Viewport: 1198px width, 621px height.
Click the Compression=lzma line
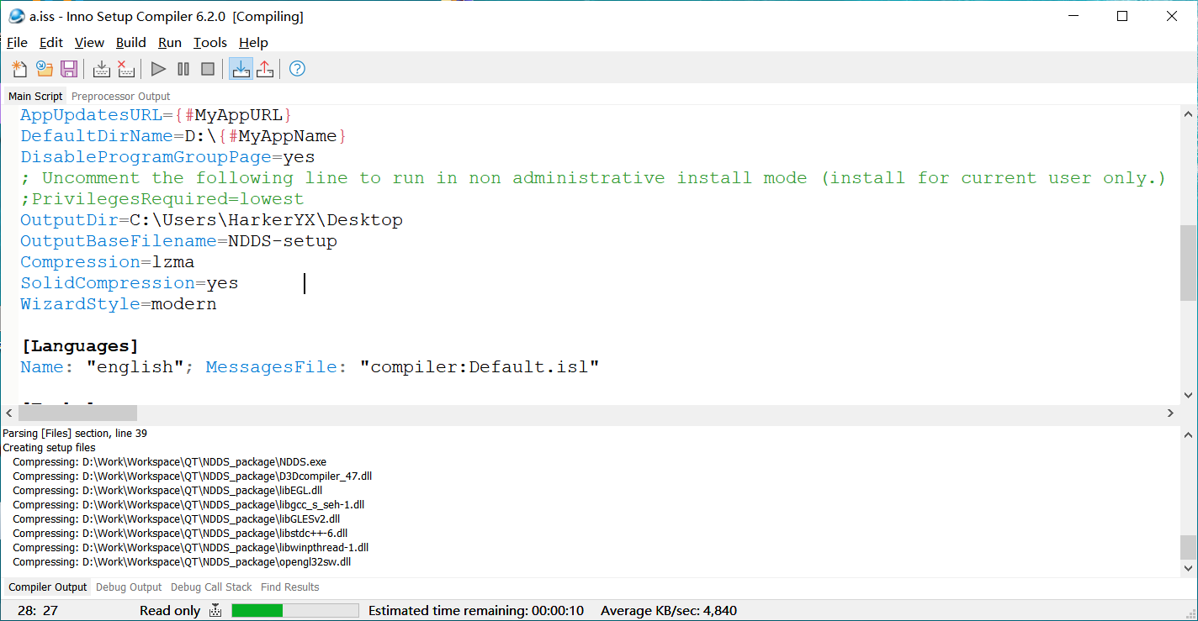[x=108, y=262]
